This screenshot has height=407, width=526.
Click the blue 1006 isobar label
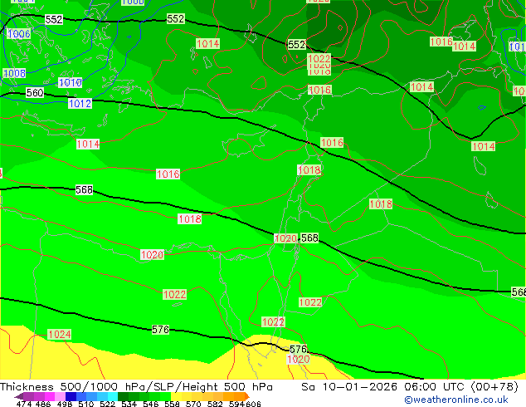click(19, 33)
